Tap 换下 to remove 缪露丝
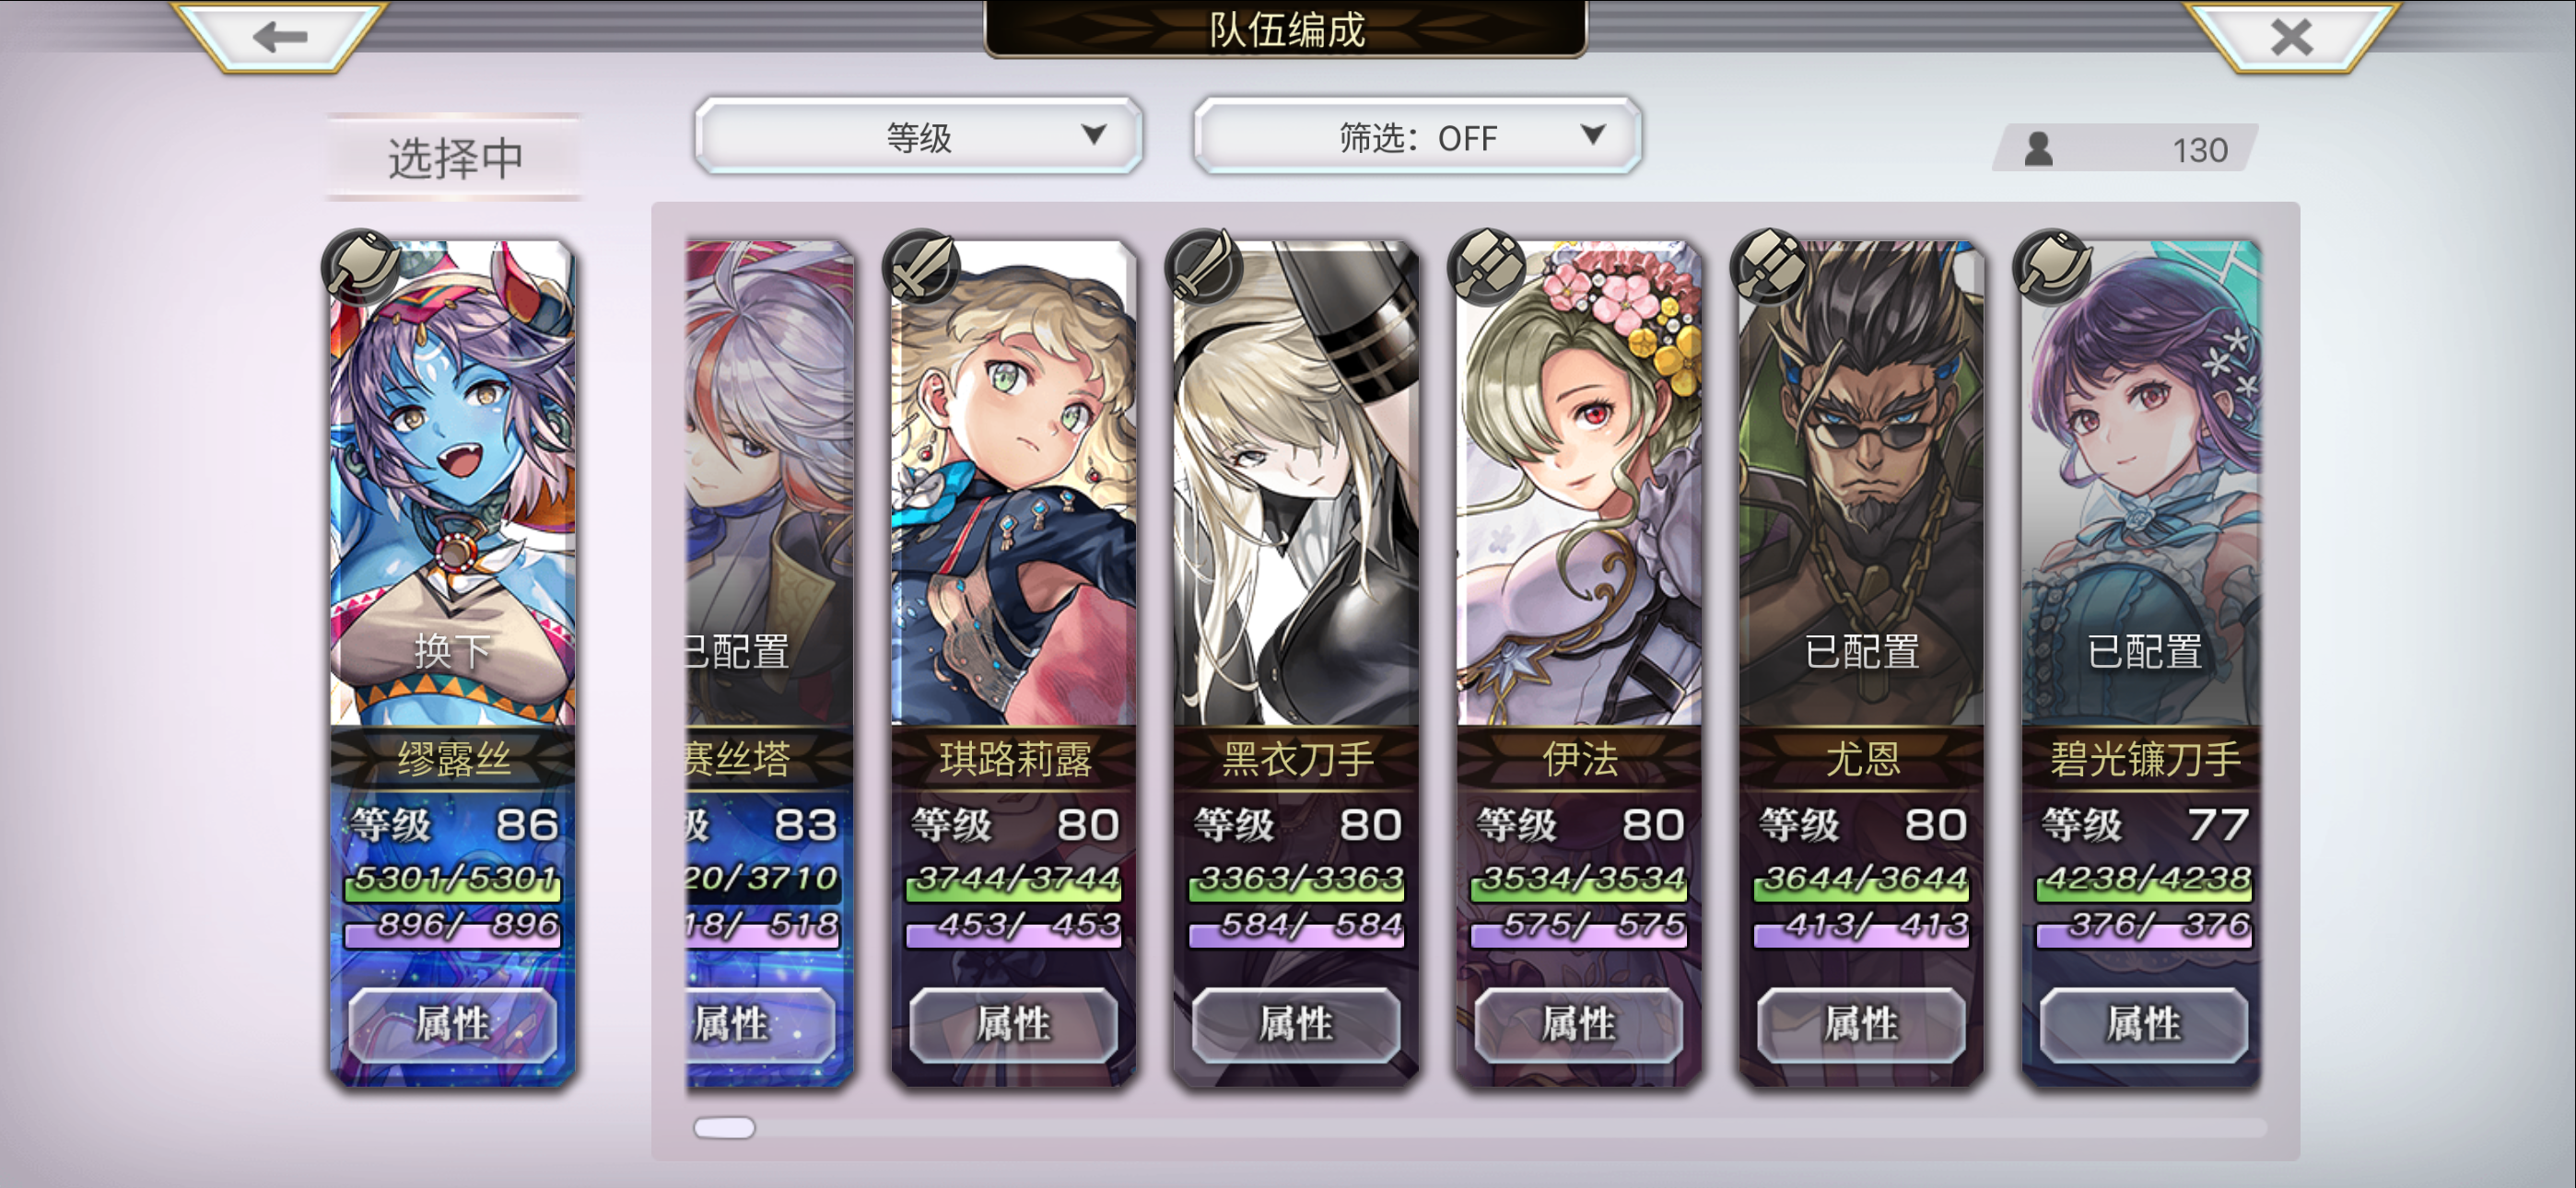The height and width of the screenshot is (1188, 2576). [x=452, y=651]
